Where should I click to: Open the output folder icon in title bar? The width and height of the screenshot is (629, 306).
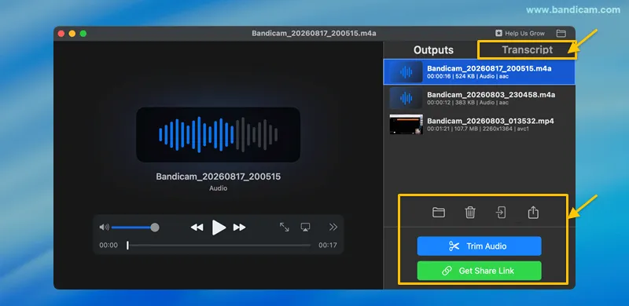point(561,34)
